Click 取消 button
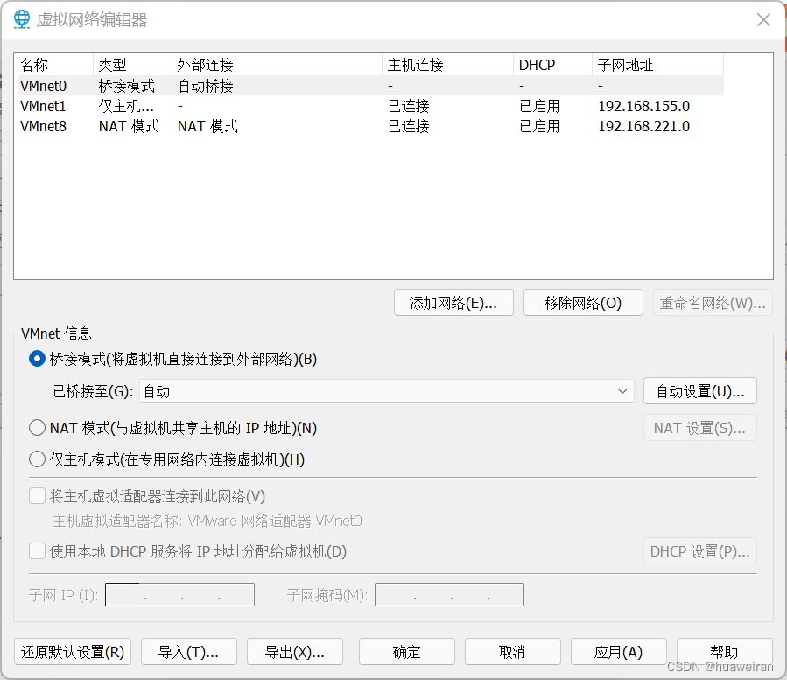787x680 pixels. 513,652
